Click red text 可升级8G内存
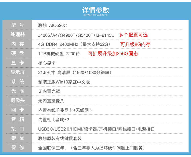The image size is (191, 157). tap(135, 44)
